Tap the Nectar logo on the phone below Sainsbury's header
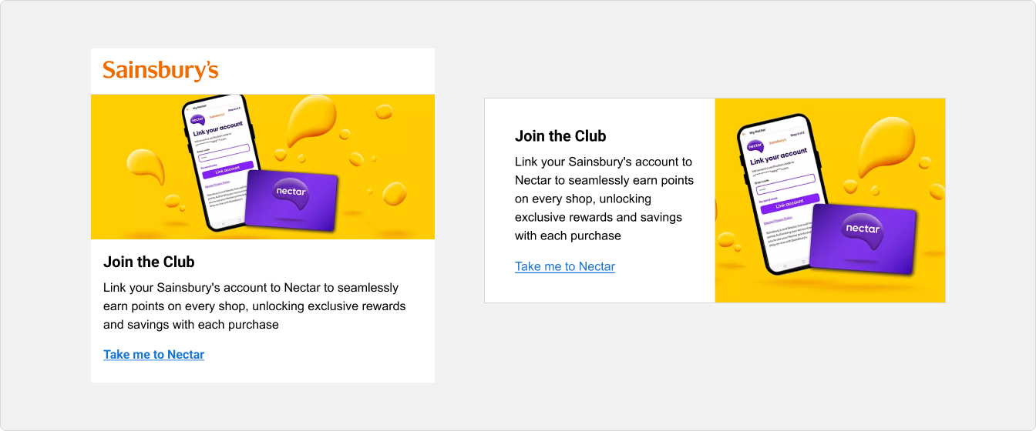 tap(197, 119)
